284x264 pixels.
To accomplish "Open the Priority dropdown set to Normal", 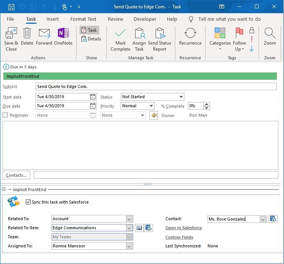I will point(151,106).
